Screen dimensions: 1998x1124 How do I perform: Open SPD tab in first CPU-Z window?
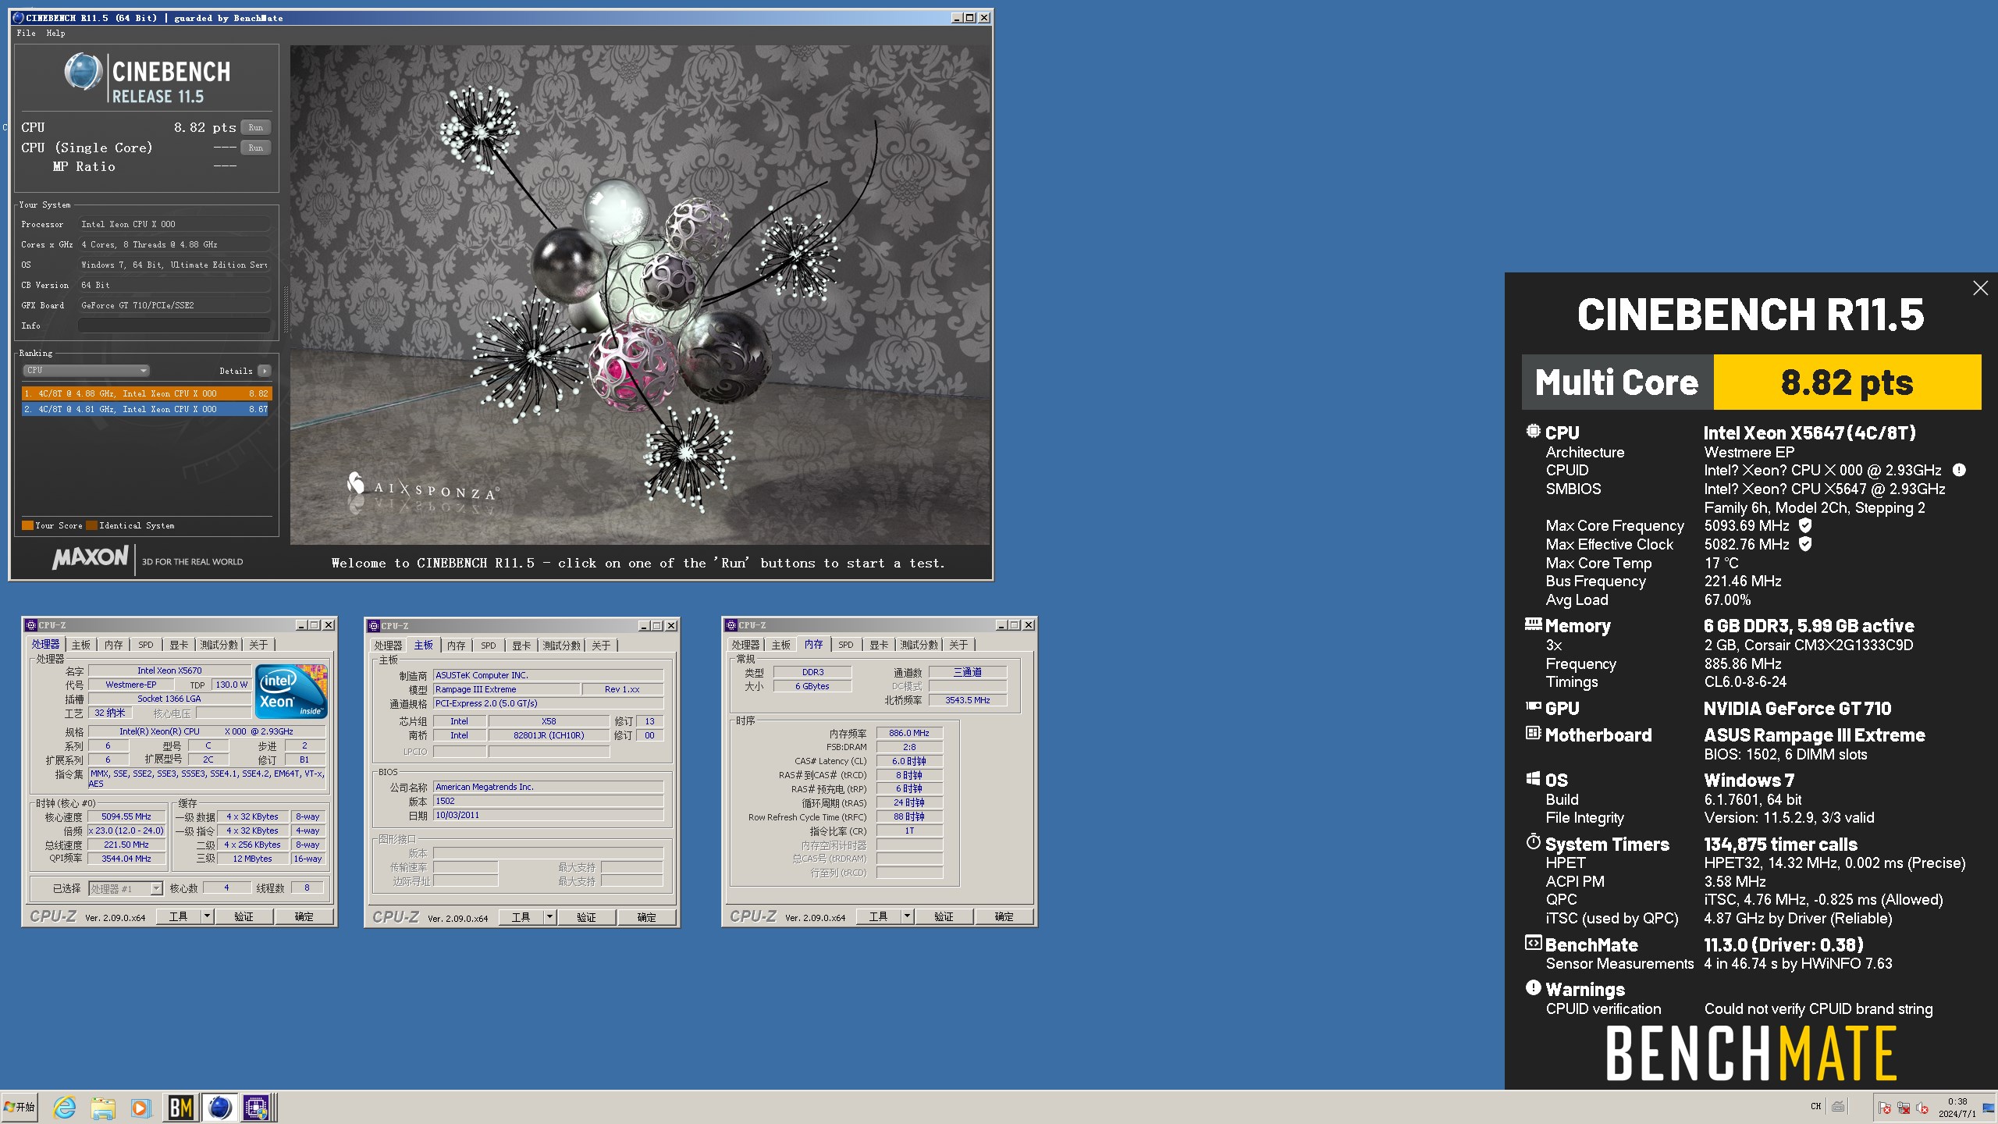[146, 645]
